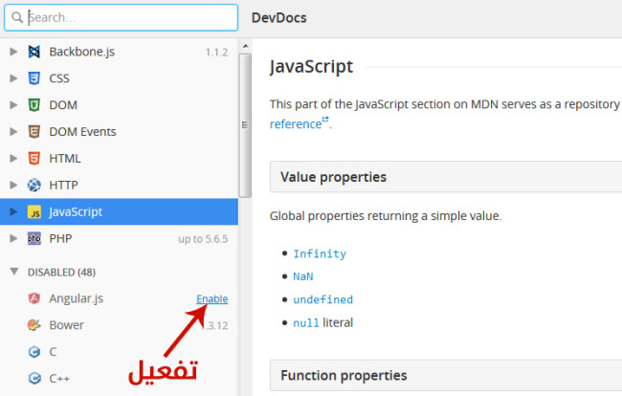Focus the Search input field
The width and height of the screenshot is (622, 396).
pyautogui.click(x=121, y=17)
